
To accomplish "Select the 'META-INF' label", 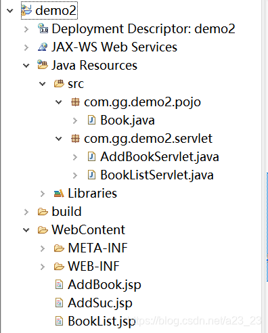I will pyautogui.click(x=97, y=248).
